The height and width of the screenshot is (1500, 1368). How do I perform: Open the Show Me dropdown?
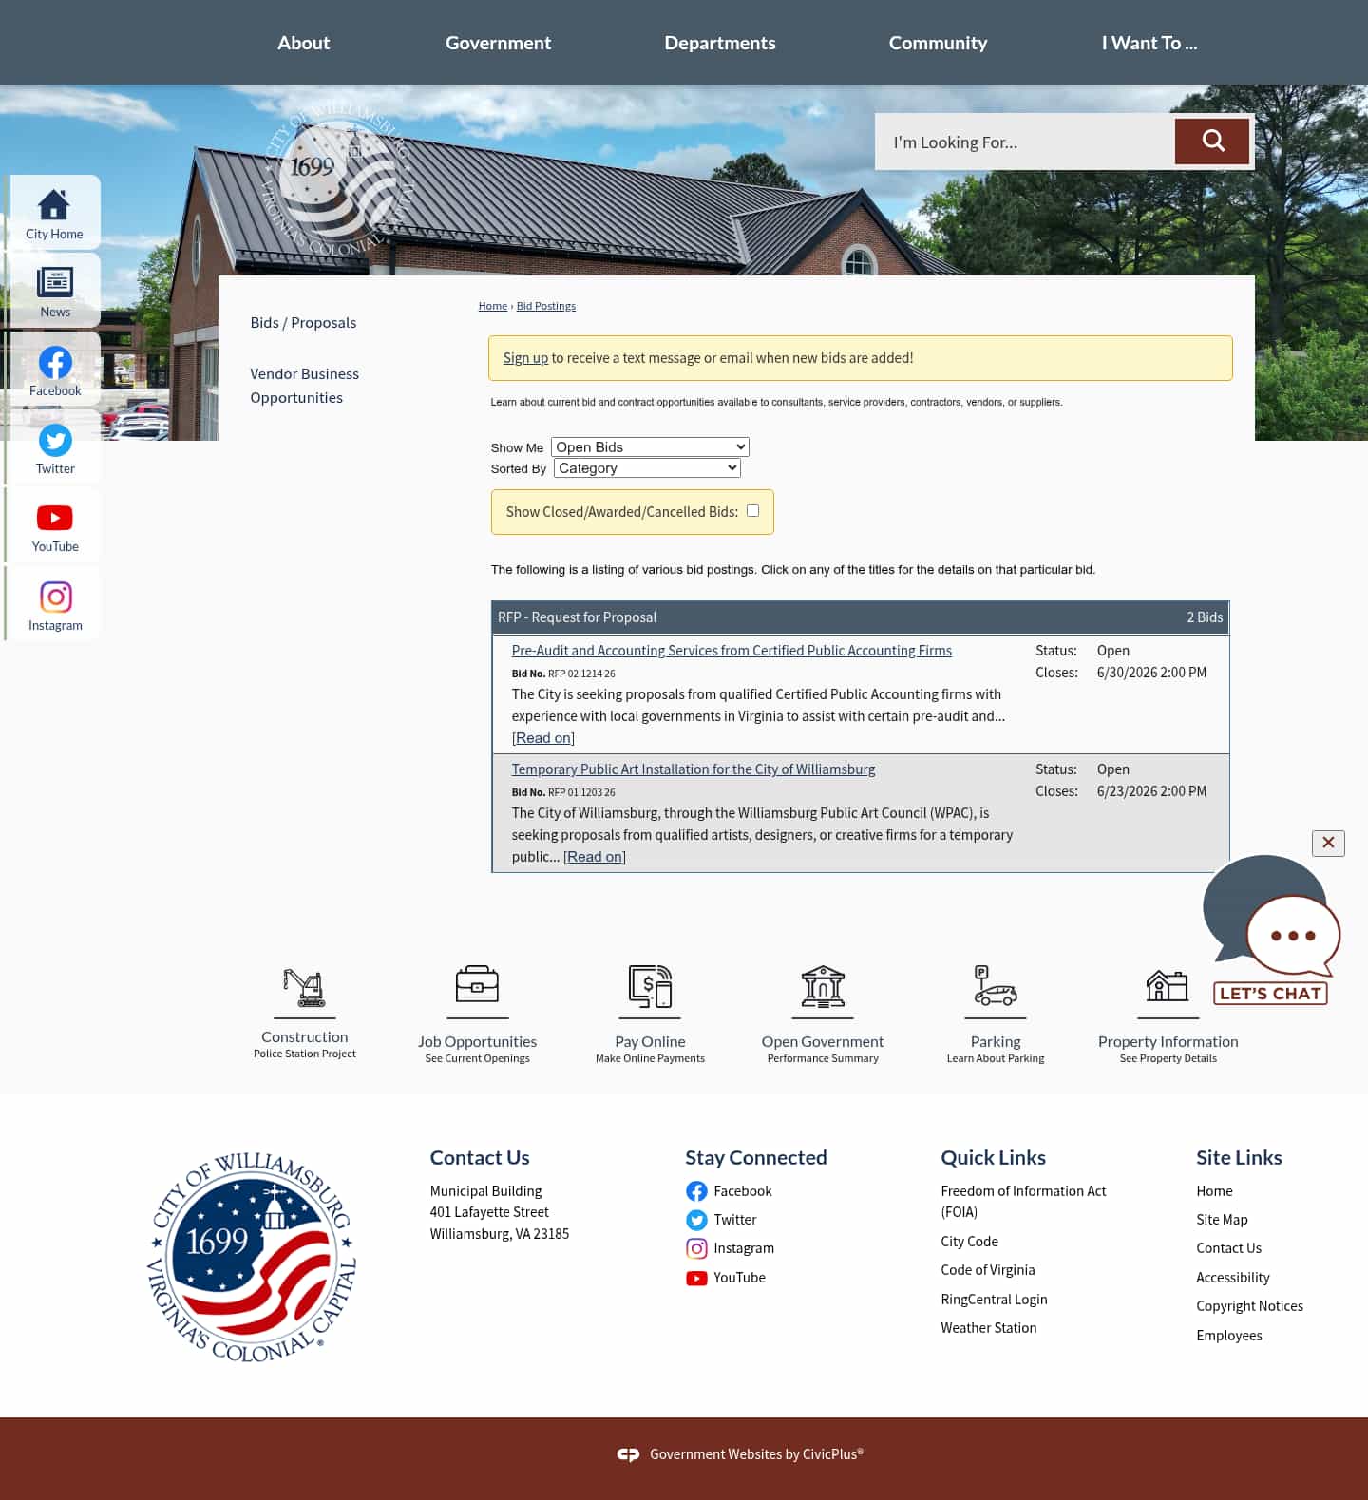[x=650, y=446]
